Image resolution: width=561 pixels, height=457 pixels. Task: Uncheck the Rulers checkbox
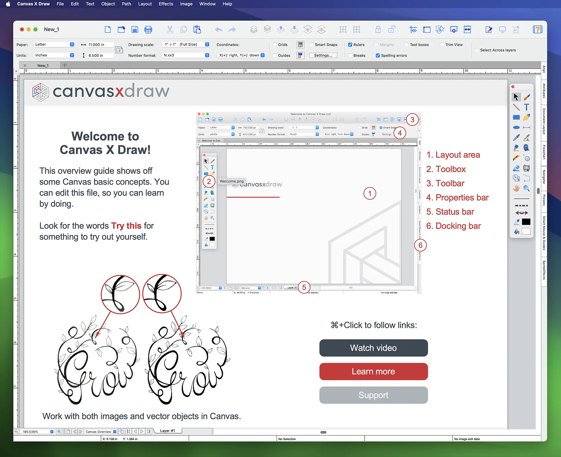(350, 45)
